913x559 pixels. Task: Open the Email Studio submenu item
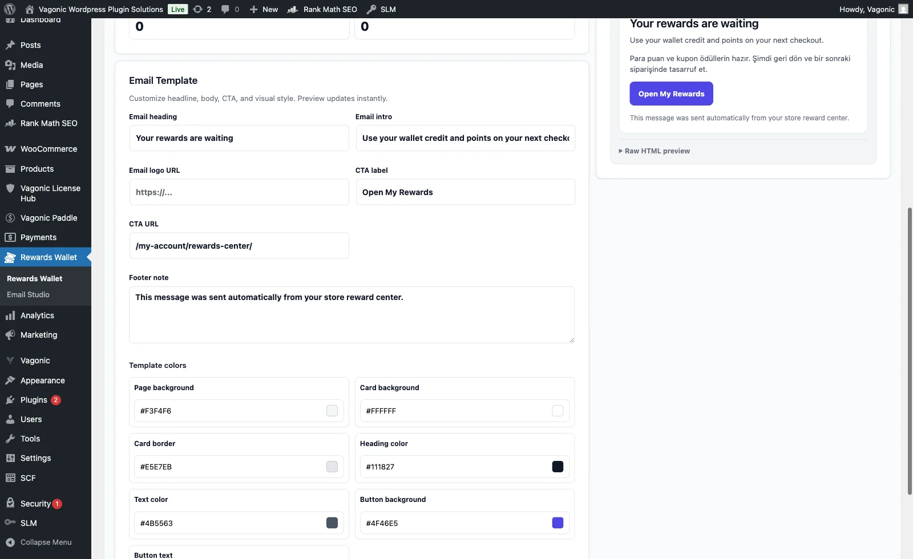[28, 295]
